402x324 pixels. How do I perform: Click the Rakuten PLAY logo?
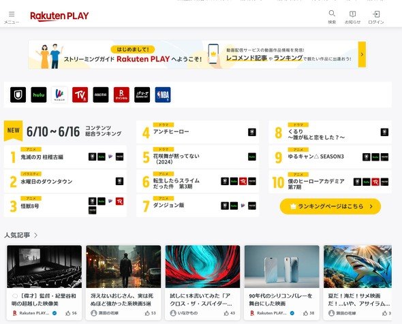[59, 16]
